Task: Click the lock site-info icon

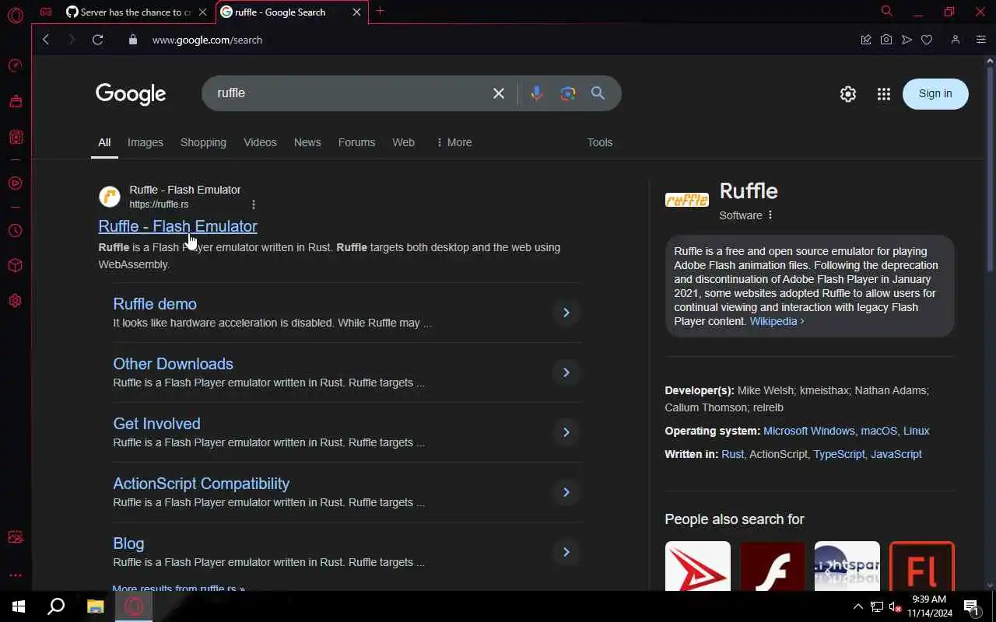Action: pyautogui.click(x=132, y=40)
